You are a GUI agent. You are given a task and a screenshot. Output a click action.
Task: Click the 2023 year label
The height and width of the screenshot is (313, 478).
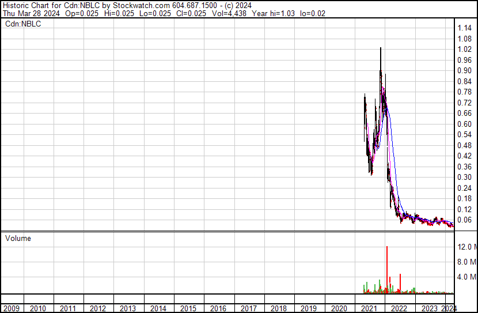(429, 308)
